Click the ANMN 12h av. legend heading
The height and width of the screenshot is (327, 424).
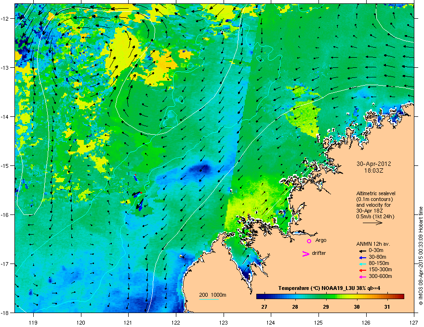click(373, 244)
